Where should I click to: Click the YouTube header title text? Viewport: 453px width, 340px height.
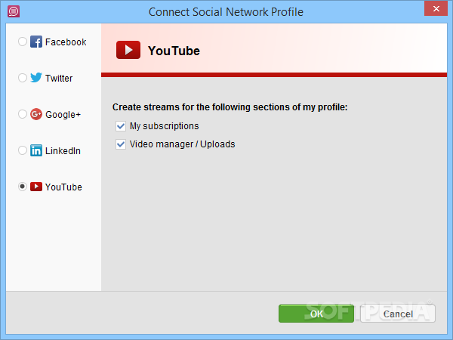point(174,51)
